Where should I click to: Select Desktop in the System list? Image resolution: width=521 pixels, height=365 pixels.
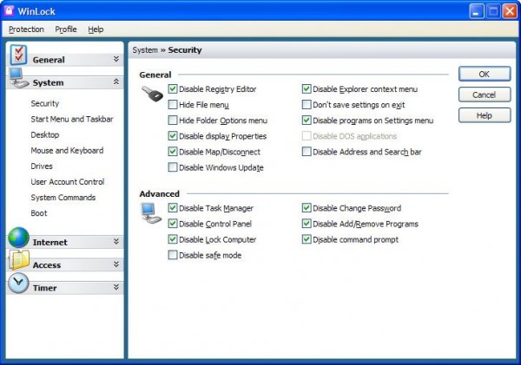coord(45,134)
